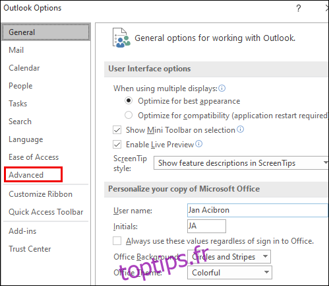
Task: Expand the ScreenTip style dropdown
Action: coord(241,163)
